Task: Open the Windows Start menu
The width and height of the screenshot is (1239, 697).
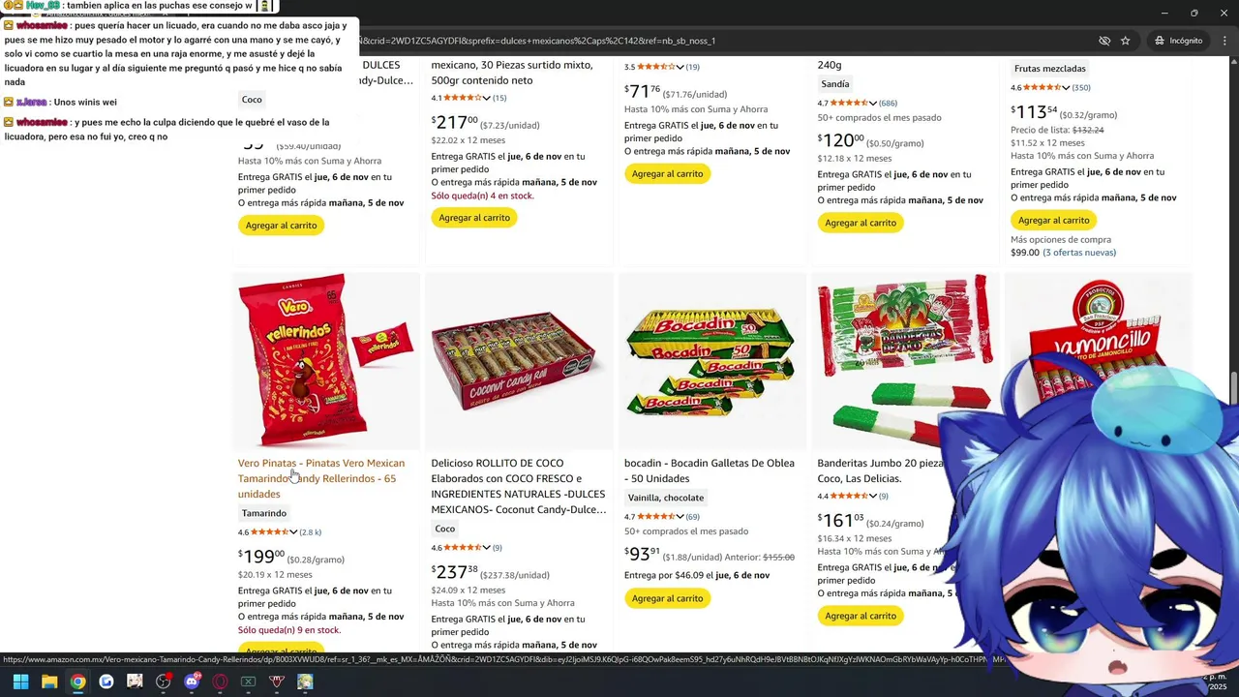Action: coord(20,682)
